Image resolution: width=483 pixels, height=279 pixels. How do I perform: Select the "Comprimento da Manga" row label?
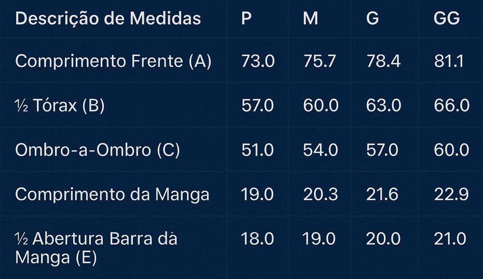(x=112, y=194)
